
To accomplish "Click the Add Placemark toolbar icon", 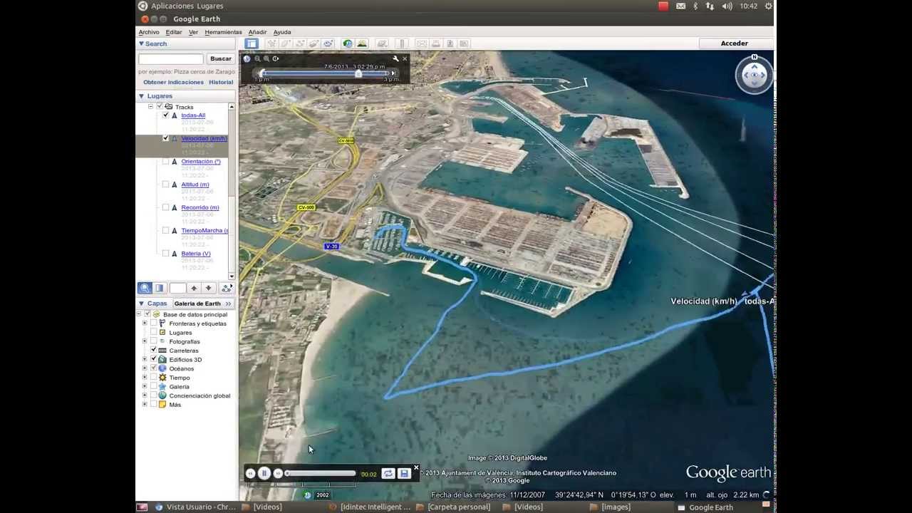I will click(271, 43).
